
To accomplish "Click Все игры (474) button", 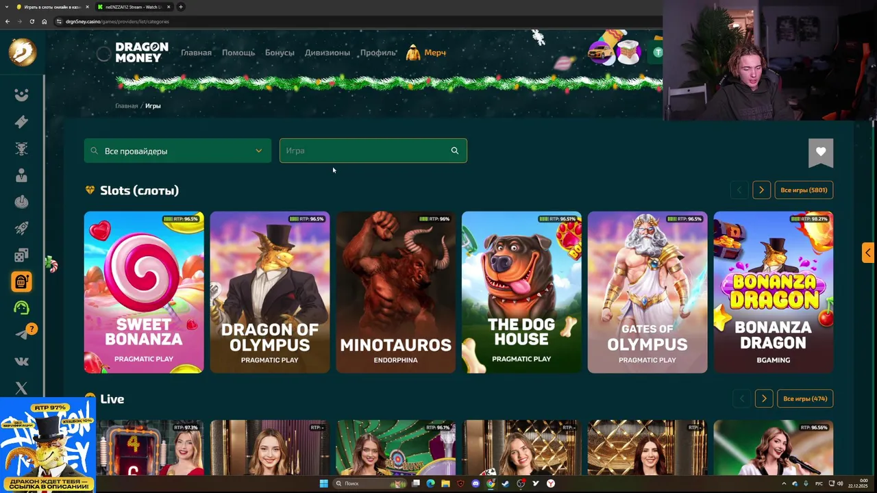I will tap(805, 399).
